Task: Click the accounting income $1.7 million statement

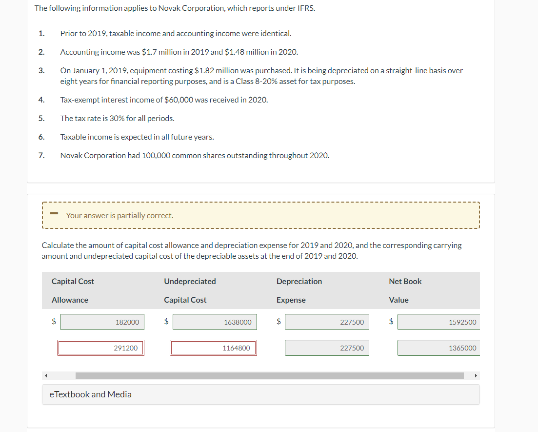Action: coord(179,52)
